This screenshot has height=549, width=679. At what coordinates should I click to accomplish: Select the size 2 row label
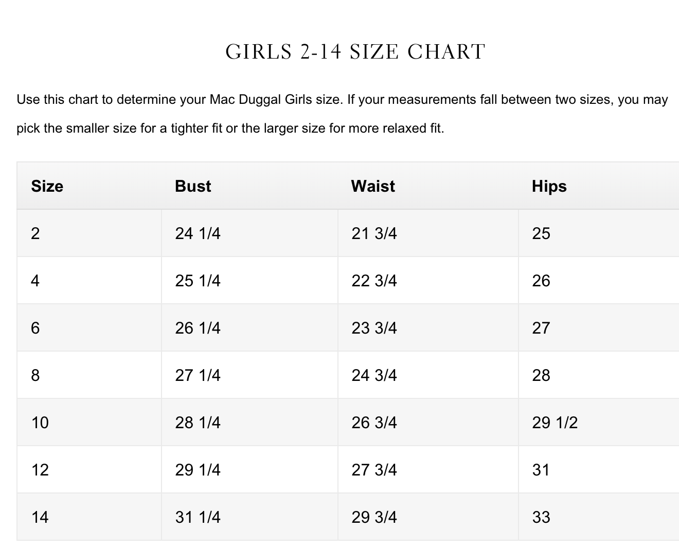35,233
